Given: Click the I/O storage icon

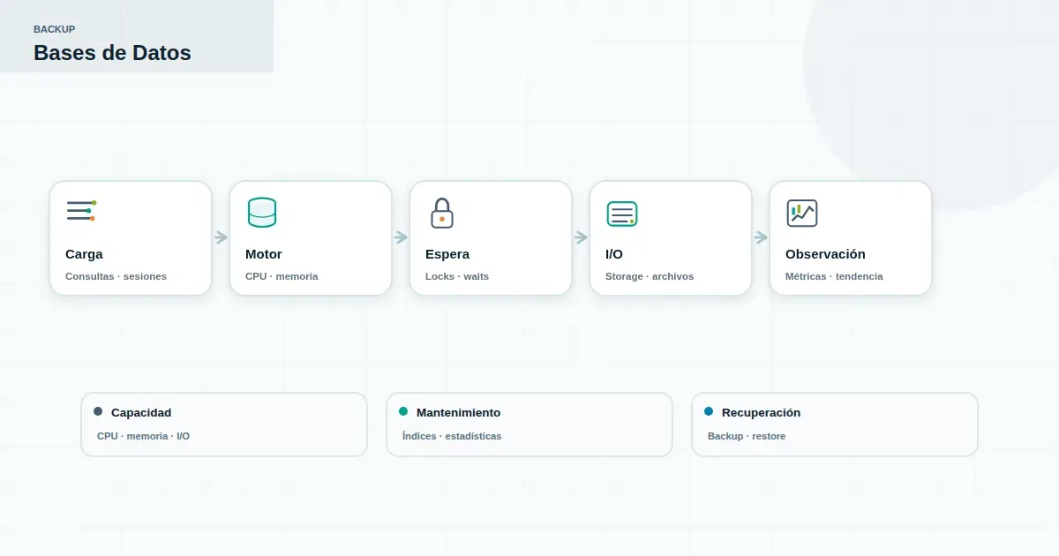Looking at the screenshot, I should (622, 214).
